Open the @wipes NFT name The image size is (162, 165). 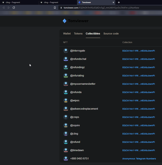click(75, 101)
